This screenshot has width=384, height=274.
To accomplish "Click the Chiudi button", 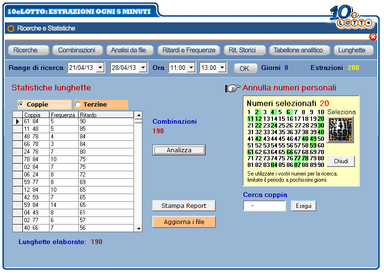I will tap(341, 161).
